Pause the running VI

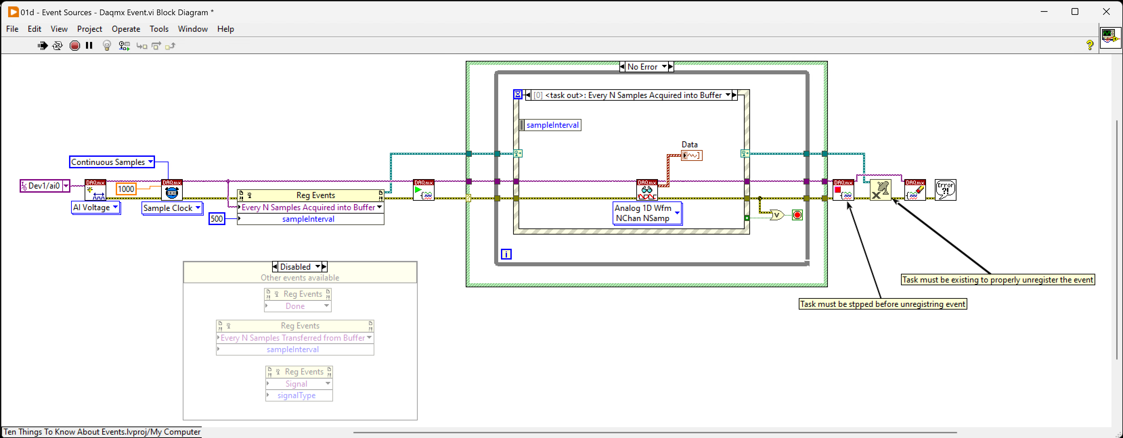point(89,45)
